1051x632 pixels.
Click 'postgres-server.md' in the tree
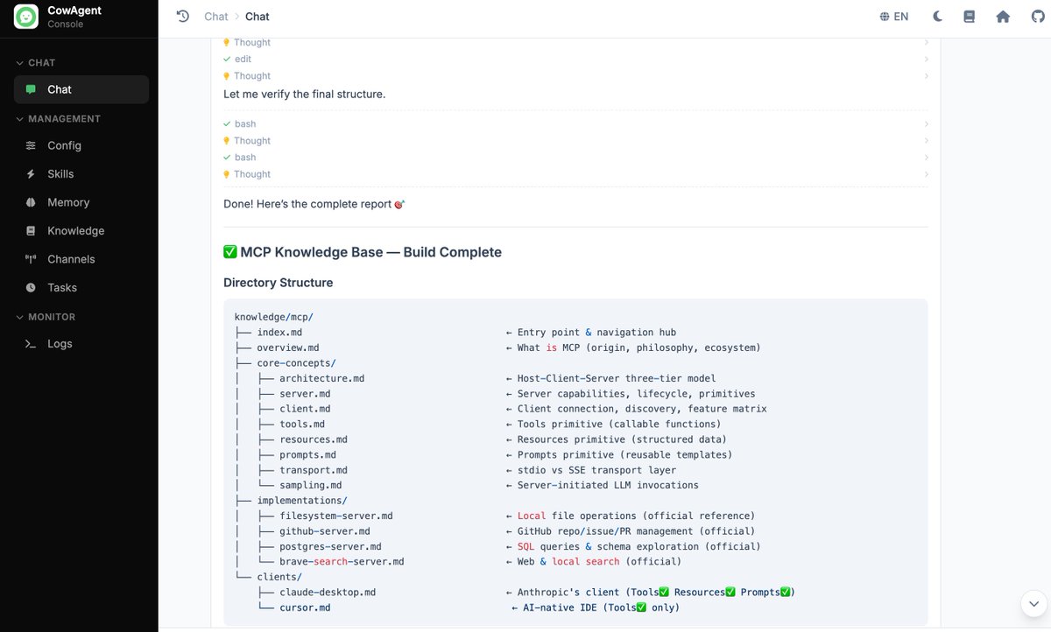pos(330,546)
